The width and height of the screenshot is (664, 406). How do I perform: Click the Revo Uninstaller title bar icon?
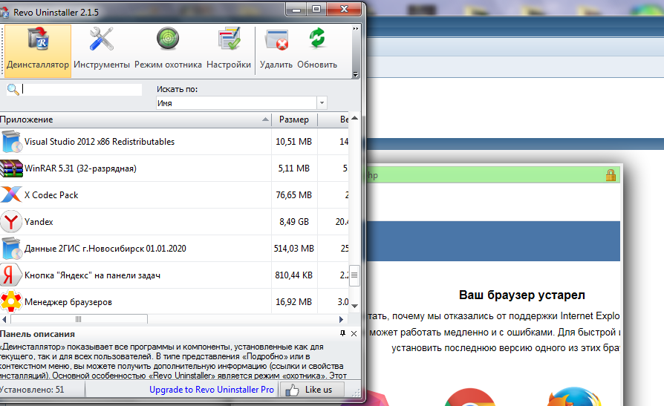coord(4,13)
